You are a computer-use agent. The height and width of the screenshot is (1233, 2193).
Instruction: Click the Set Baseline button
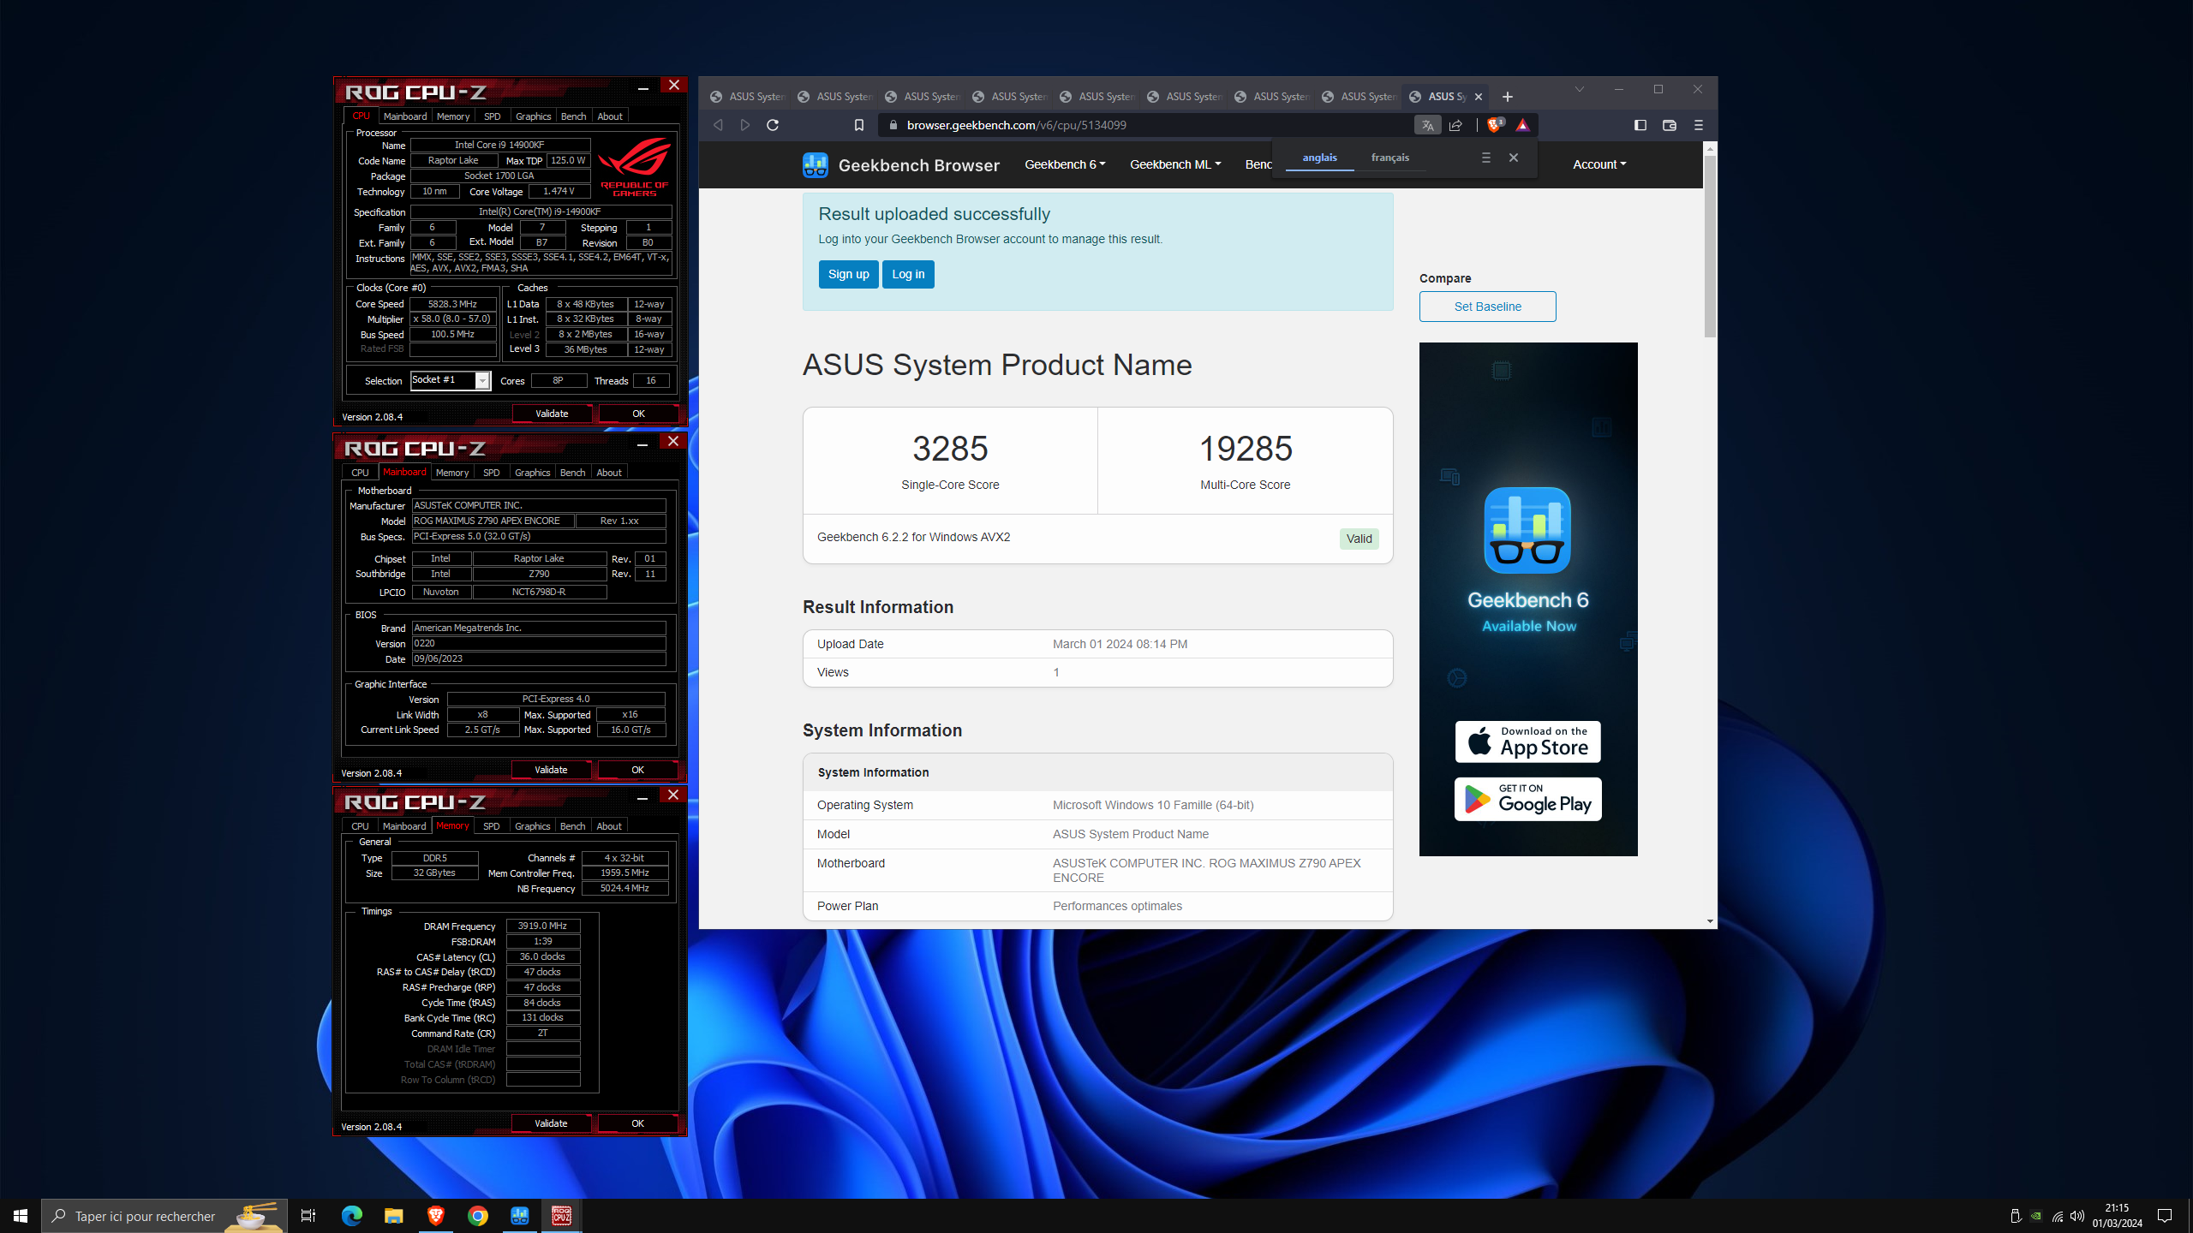pyautogui.click(x=1488, y=307)
